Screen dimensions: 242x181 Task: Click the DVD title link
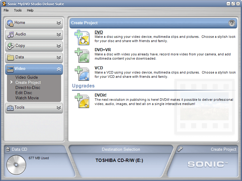click(99, 32)
